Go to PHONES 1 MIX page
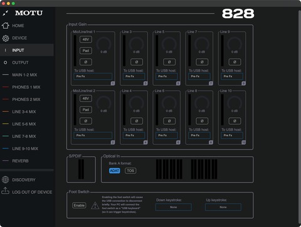Image resolution: width=301 pixels, height=227 pixels. click(x=27, y=87)
